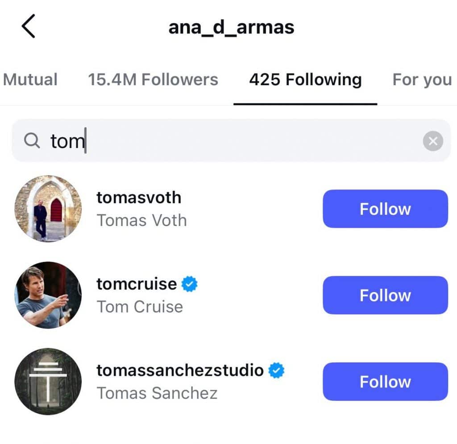Open tomcruise profile picture

click(48, 295)
